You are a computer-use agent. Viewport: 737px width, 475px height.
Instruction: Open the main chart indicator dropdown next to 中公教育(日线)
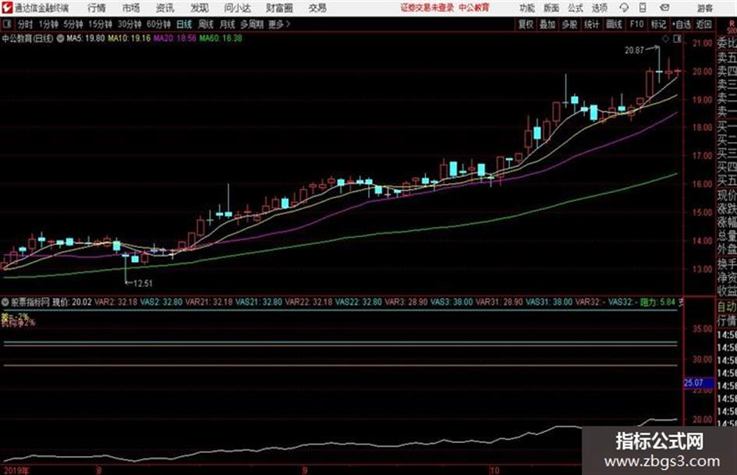click(60, 38)
